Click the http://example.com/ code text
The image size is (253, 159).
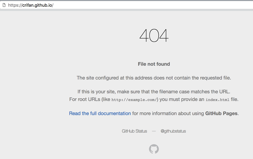134,100
